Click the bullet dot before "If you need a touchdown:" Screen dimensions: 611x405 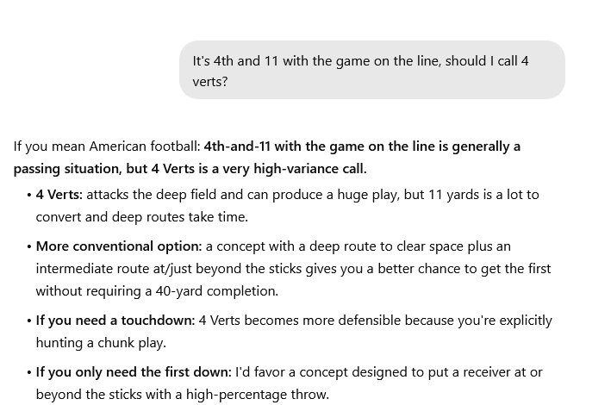[x=29, y=321]
